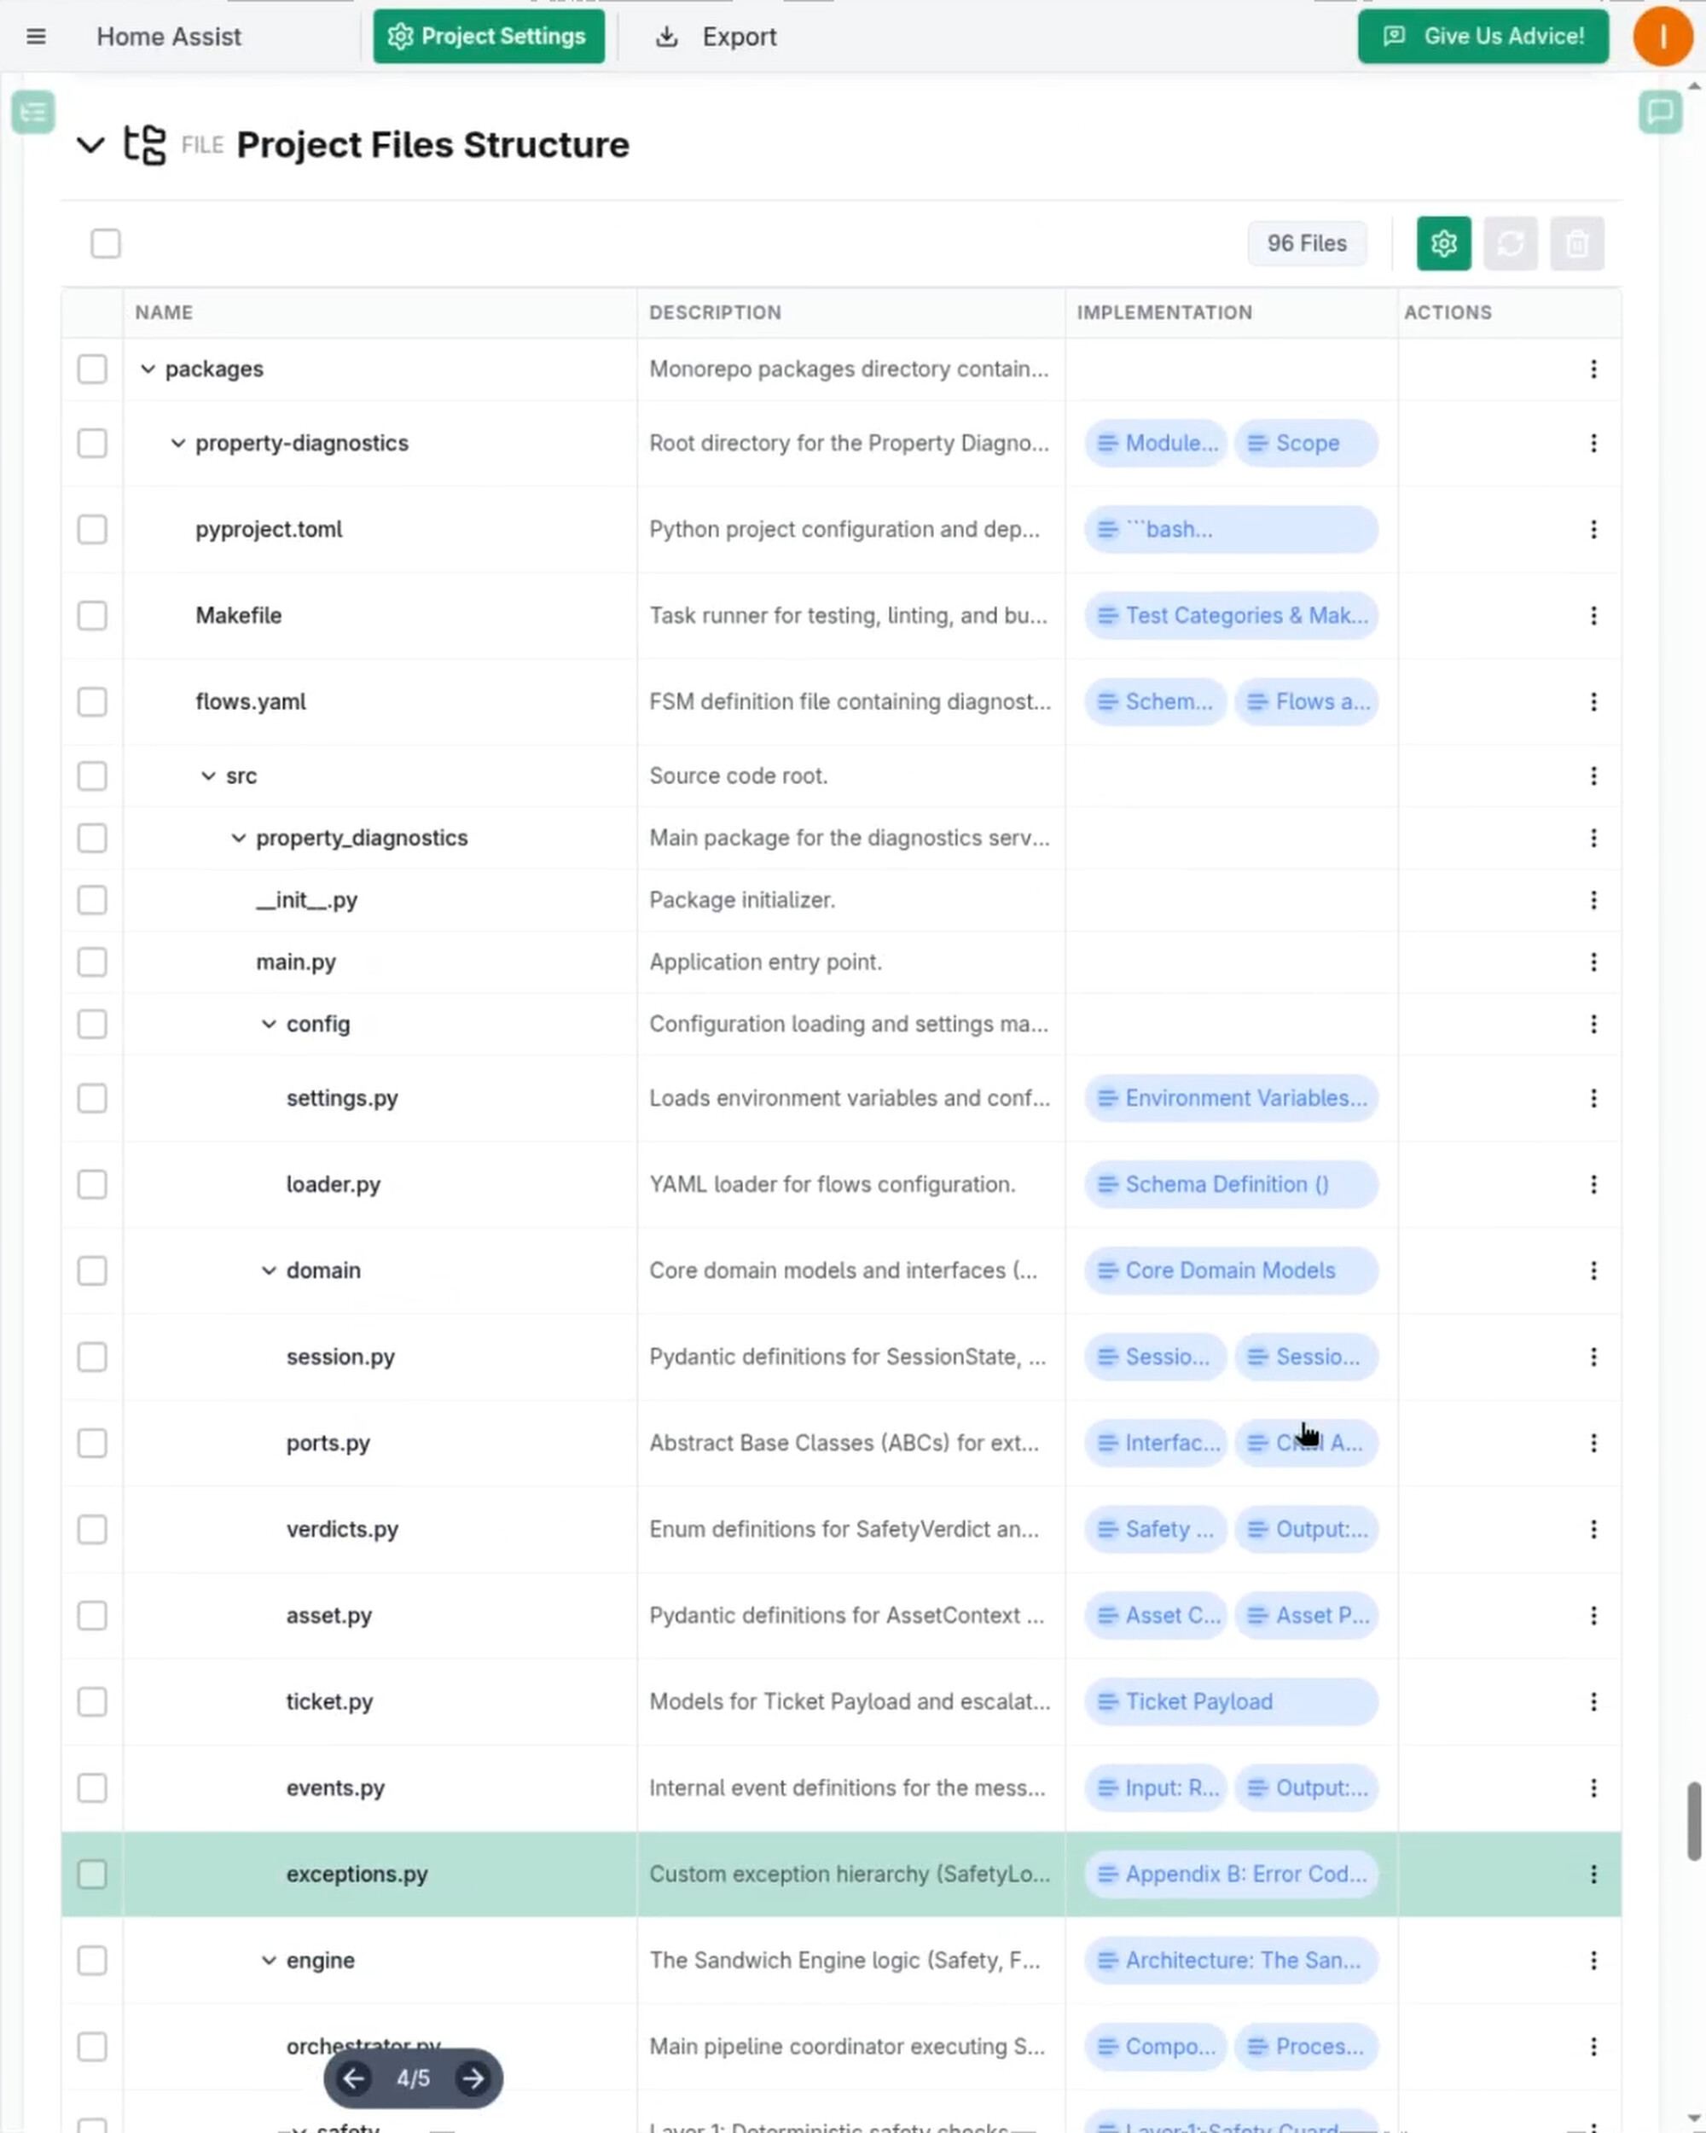Click the Give Us Advice button

1483,37
